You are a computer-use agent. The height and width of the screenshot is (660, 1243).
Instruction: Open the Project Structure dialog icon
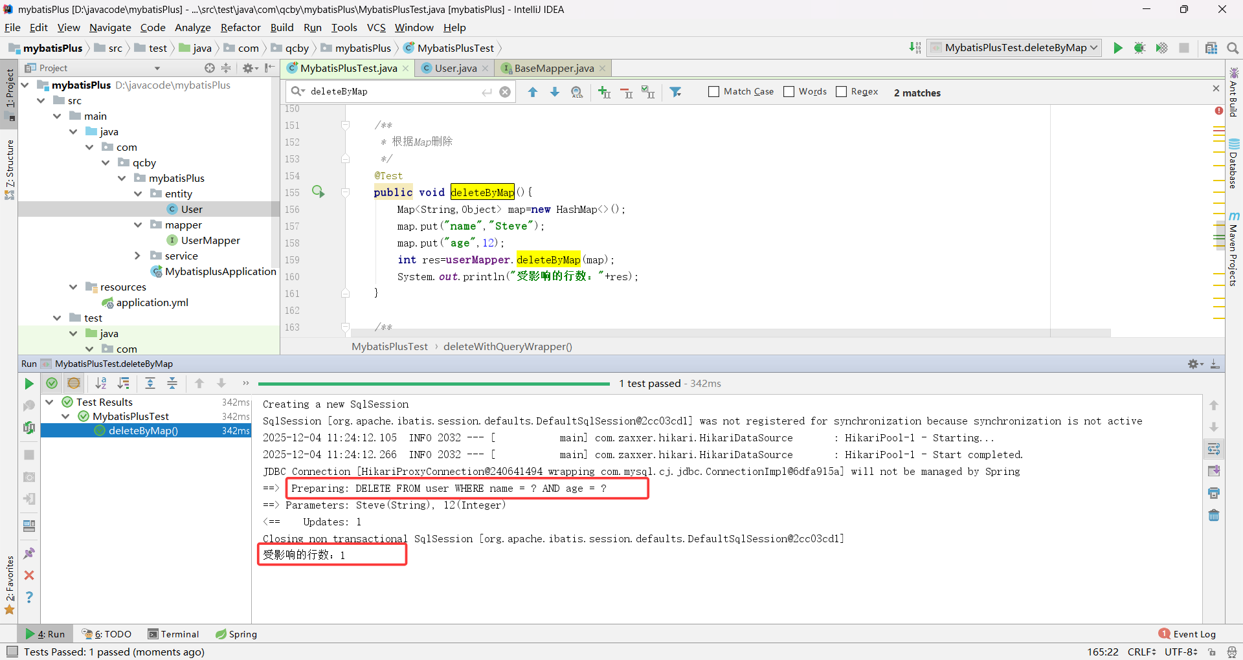pos(1211,48)
